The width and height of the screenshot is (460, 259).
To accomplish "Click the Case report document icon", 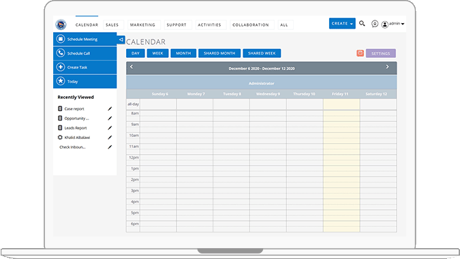I will pyautogui.click(x=60, y=108).
